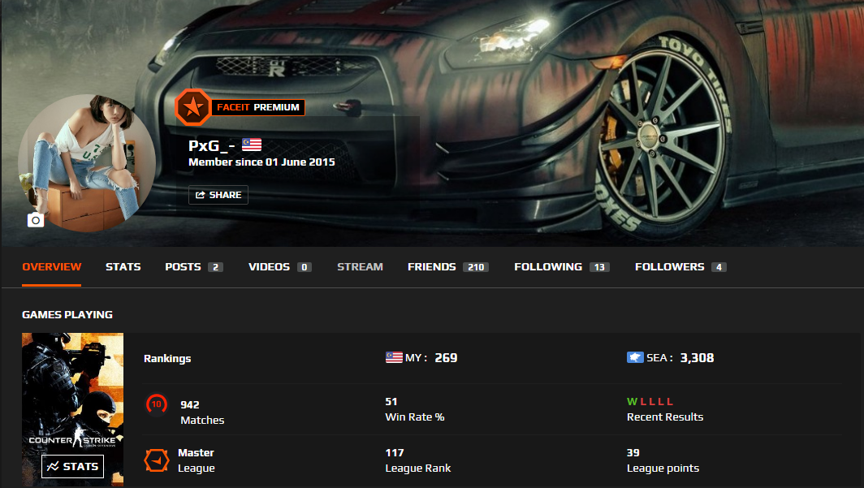Click the profile avatar picture
The image size is (864, 488).
(x=87, y=163)
